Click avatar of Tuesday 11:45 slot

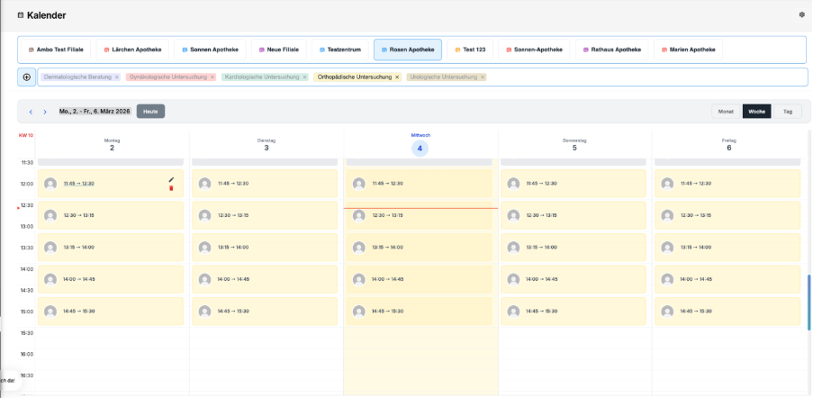204,184
